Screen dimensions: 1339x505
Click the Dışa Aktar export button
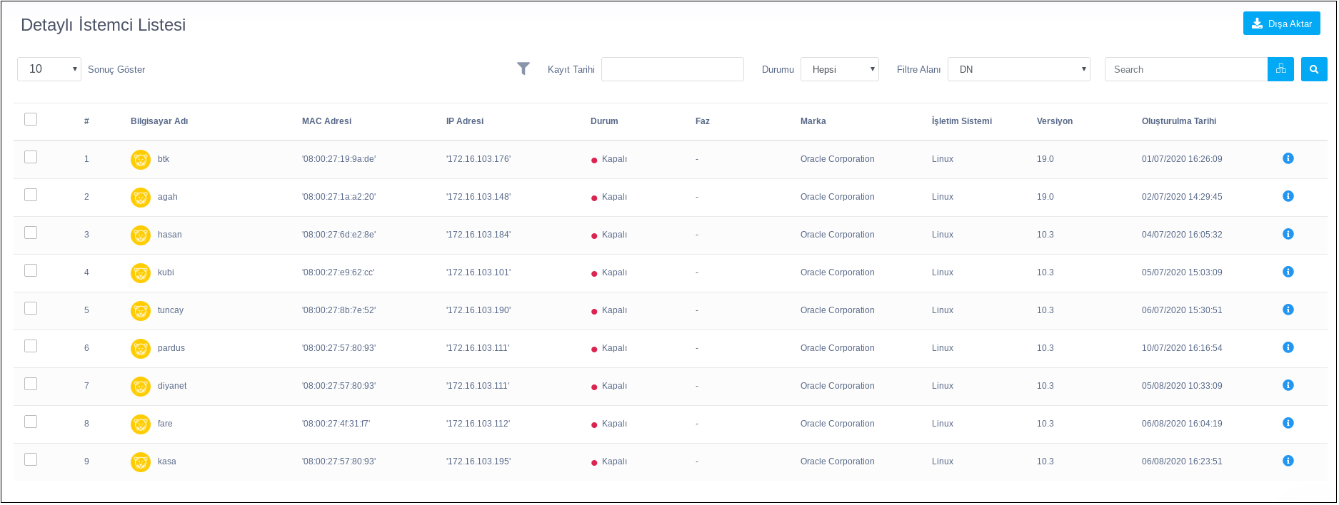click(x=1281, y=24)
